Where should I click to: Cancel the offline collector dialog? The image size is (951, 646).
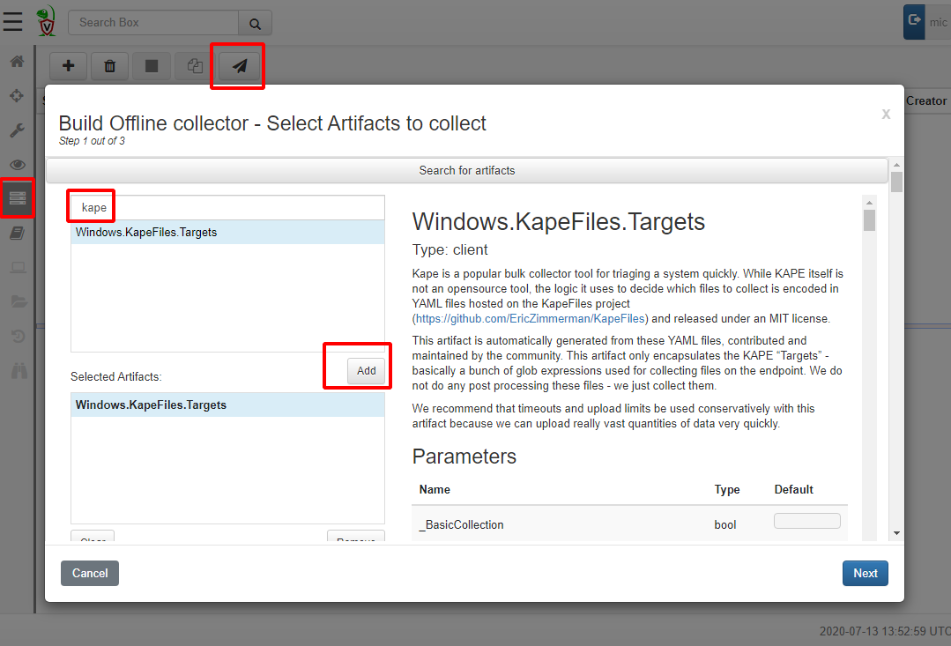[90, 573]
